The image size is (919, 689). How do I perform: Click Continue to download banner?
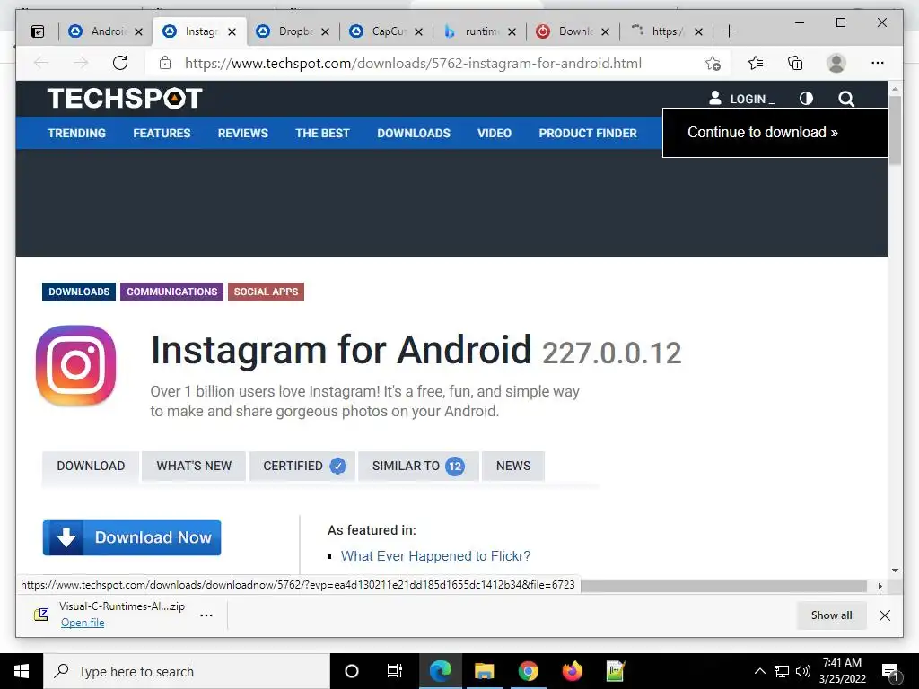[x=775, y=133]
